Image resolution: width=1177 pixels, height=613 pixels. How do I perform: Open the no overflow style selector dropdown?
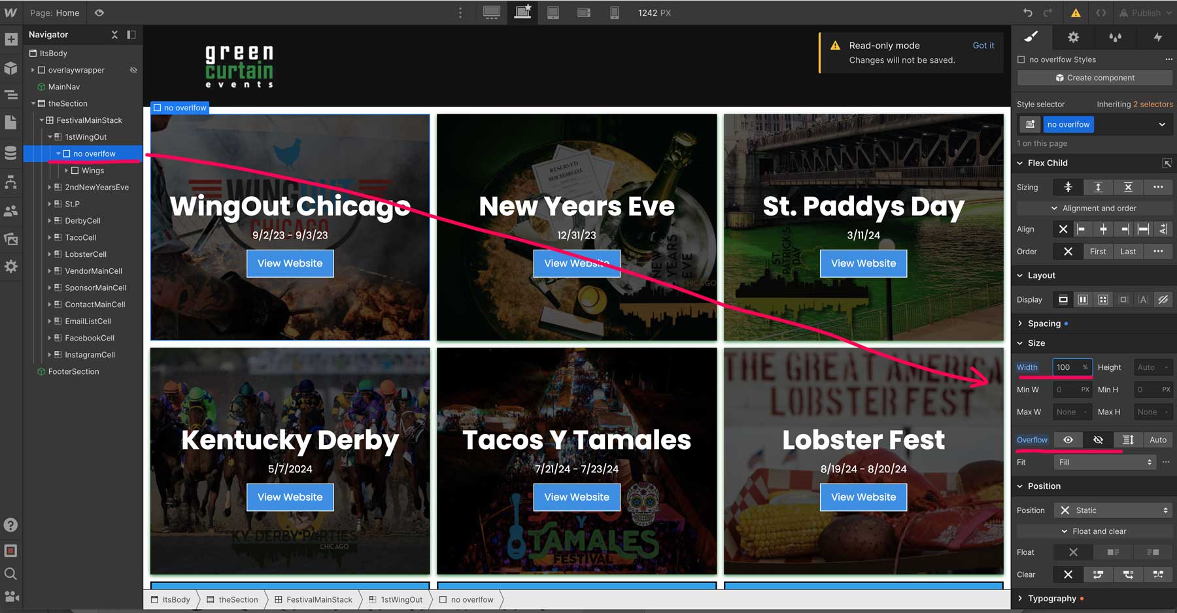click(1162, 124)
